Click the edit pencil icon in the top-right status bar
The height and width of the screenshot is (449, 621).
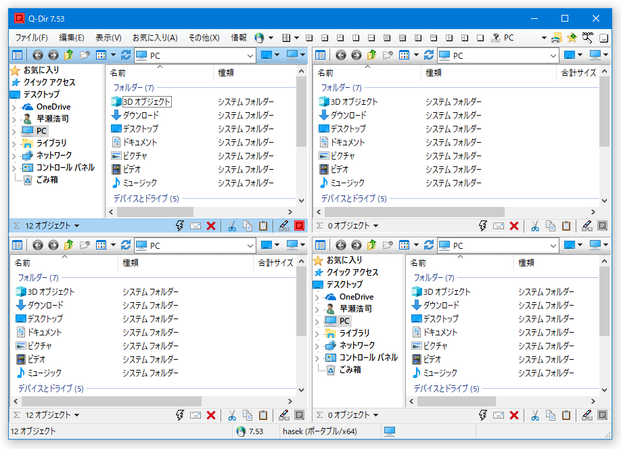587,226
